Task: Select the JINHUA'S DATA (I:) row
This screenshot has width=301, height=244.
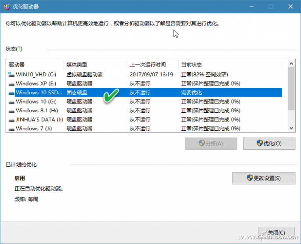Action: pyautogui.click(x=144, y=120)
